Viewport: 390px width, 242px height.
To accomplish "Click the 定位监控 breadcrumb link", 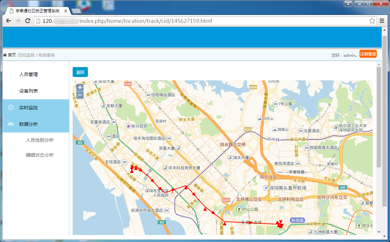I will 27,55.
